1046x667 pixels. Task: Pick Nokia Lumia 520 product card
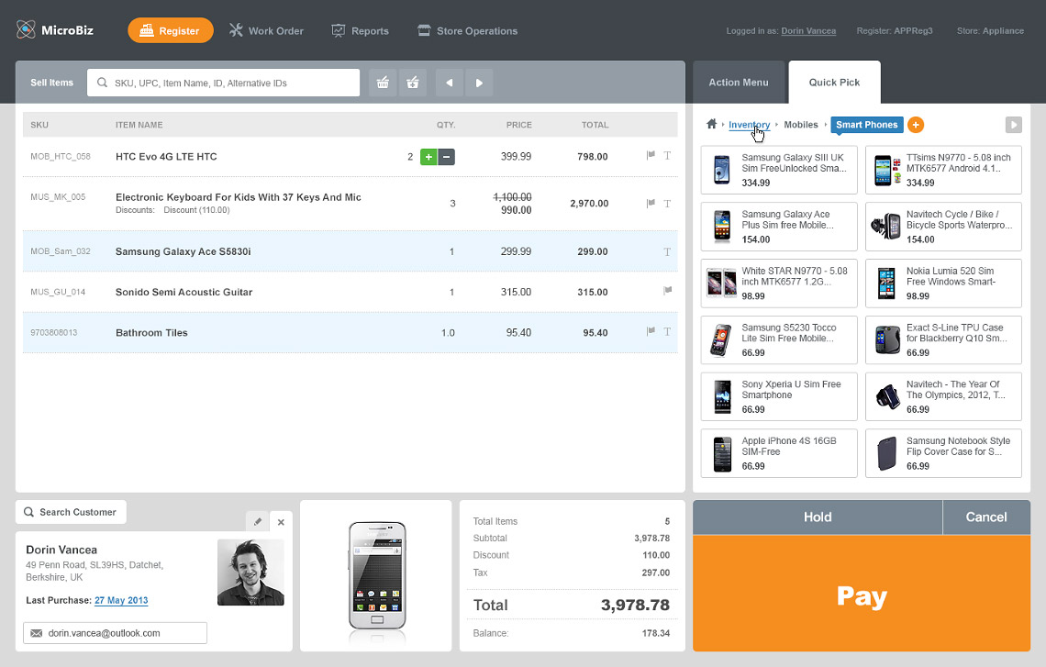coord(943,283)
